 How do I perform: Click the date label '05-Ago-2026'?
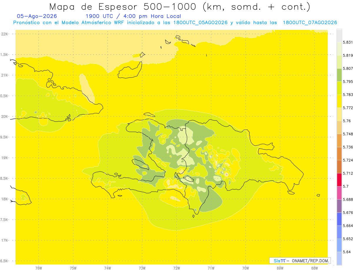pyautogui.click(x=37, y=16)
